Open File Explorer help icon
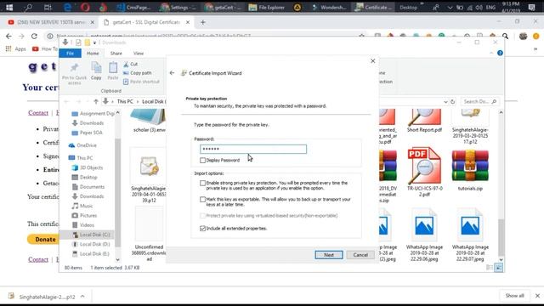This screenshot has height=306, width=544. (500, 53)
